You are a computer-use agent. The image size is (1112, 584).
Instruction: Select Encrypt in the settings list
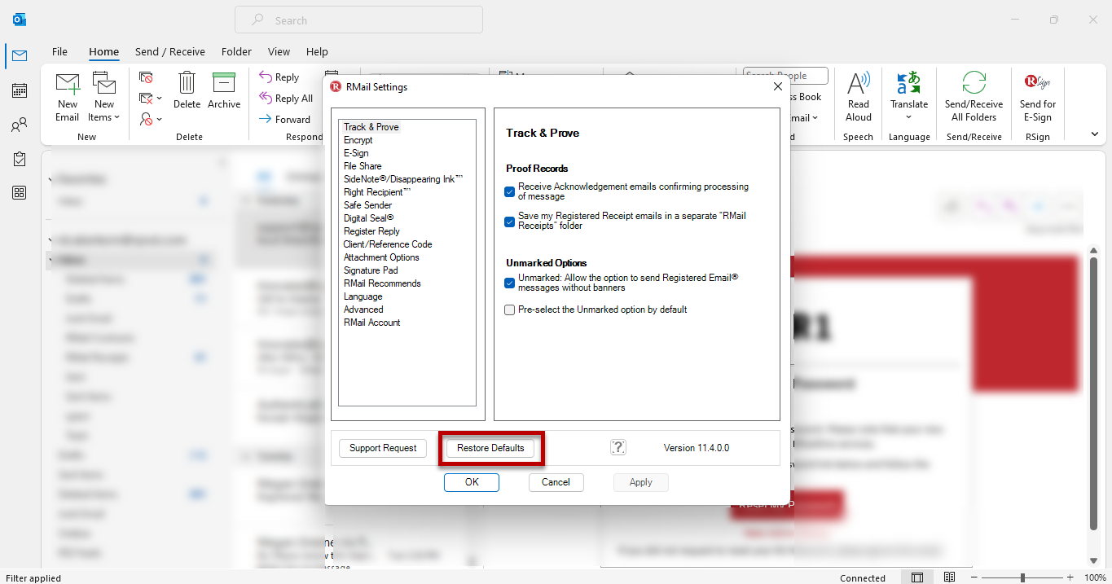tap(358, 140)
